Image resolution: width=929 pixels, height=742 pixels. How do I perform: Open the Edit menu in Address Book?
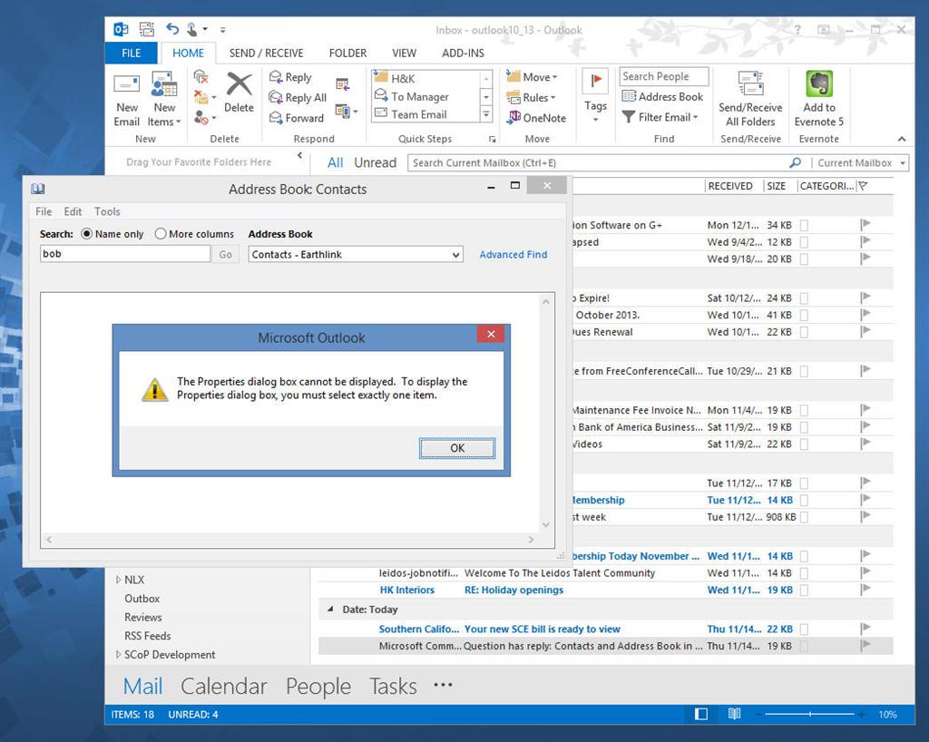coord(73,211)
